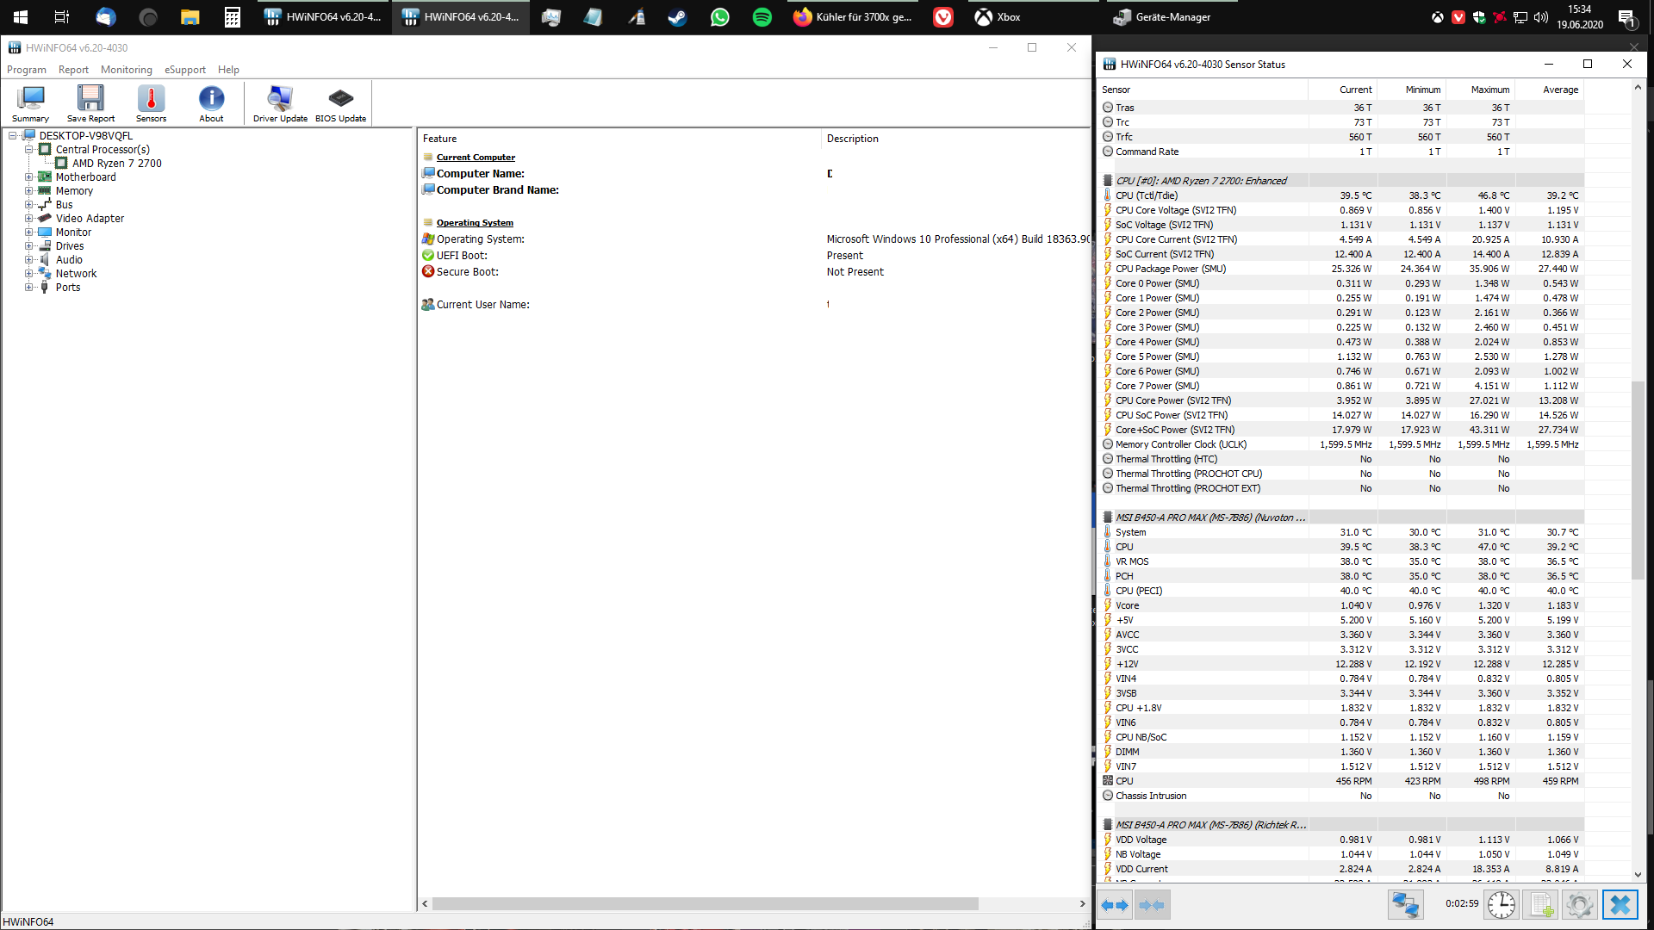This screenshot has width=1654, height=930.
Task: Click the logging sheet icon with plus
Action: [1540, 904]
